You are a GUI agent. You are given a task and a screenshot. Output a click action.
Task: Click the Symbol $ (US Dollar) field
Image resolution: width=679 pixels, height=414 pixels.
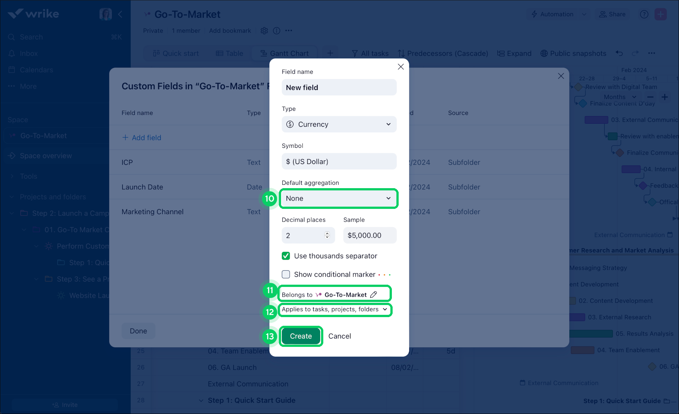(339, 161)
